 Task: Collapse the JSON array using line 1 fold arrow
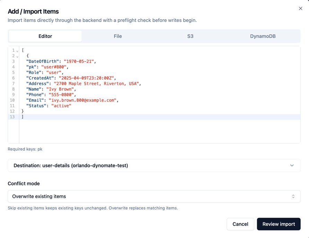point(17,50)
